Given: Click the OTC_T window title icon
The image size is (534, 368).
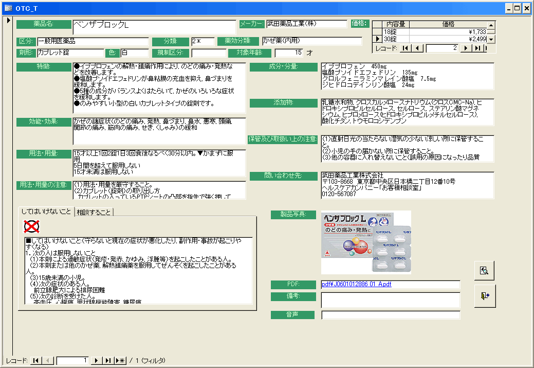Looking at the screenshot, I should tap(8, 8).
